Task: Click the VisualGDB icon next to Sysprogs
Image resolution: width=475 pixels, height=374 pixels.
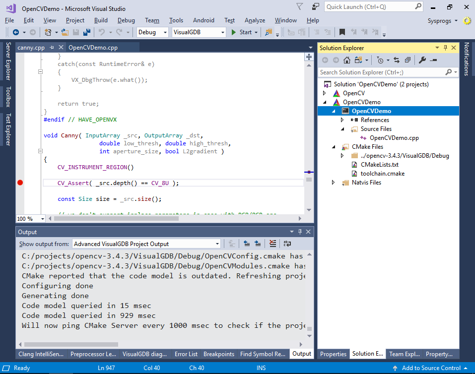Action: pyautogui.click(x=467, y=21)
